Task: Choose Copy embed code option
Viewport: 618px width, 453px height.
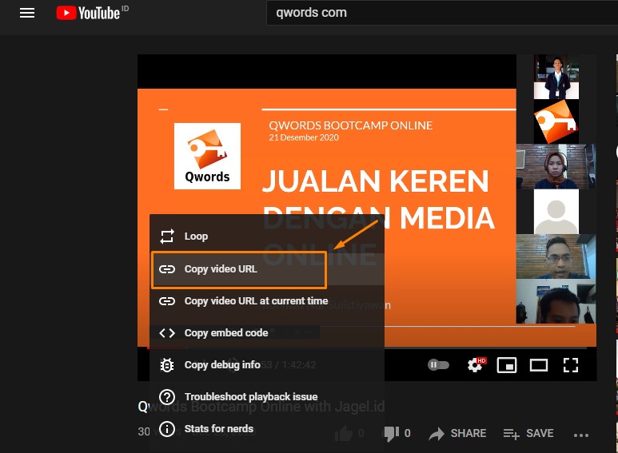Action: pyautogui.click(x=267, y=333)
